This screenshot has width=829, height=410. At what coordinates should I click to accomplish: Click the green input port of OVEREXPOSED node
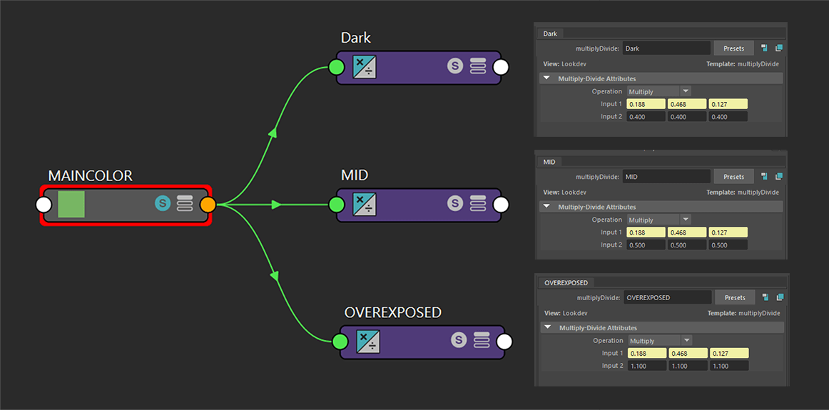(x=340, y=342)
